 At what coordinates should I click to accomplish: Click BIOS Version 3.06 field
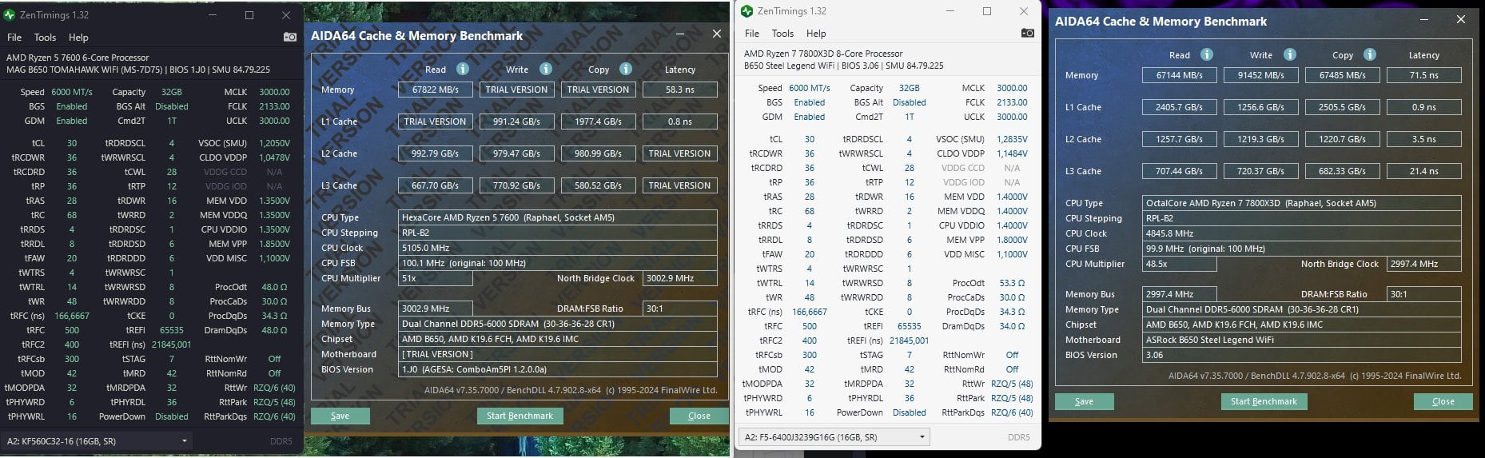pyautogui.click(x=1302, y=355)
